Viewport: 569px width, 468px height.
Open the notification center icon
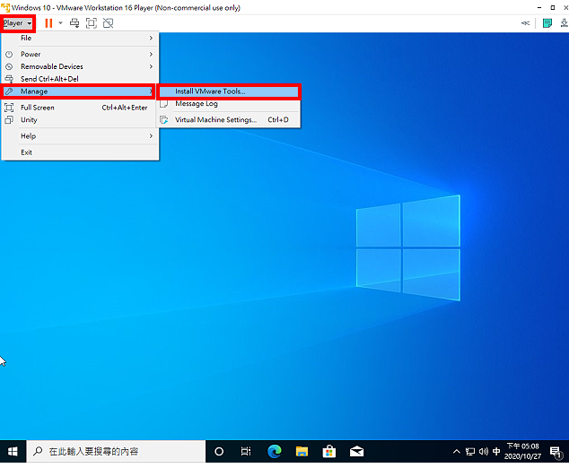pos(556,453)
